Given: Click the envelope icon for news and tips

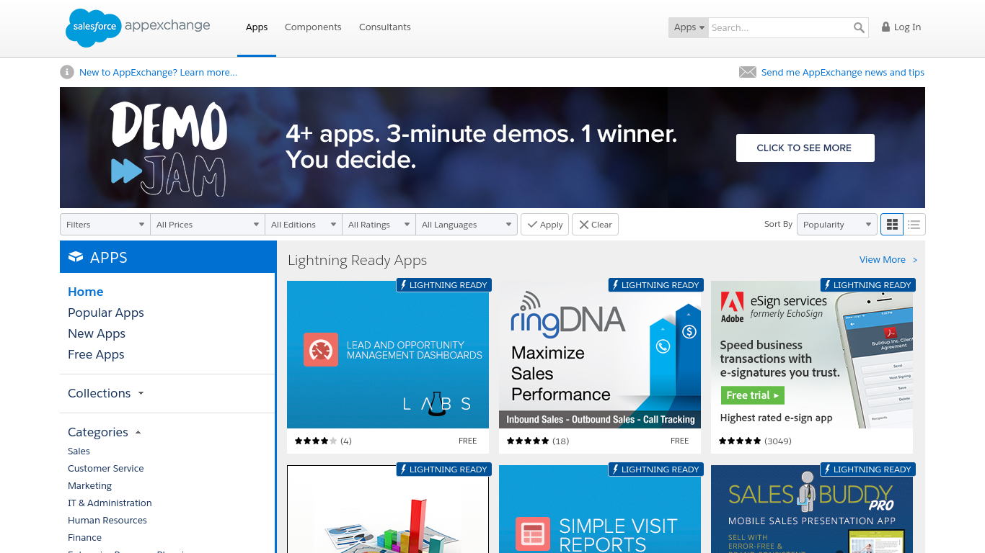Looking at the screenshot, I should (x=748, y=72).
